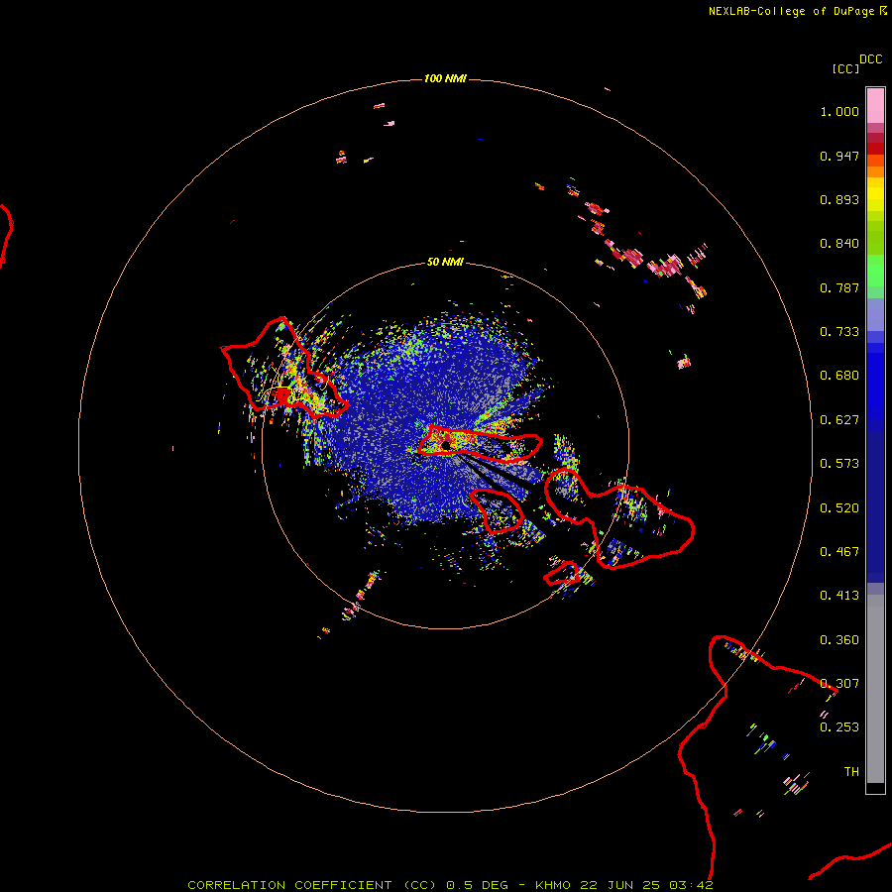Click the black radar site dot at center
The width and height of the screenshot is (892, 892).
click(446, 446)
